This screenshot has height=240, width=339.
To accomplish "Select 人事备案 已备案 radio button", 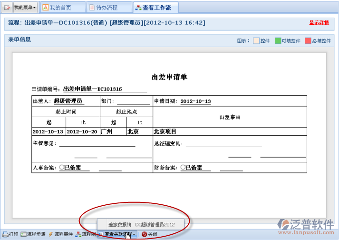I will (x=61, y=168).
